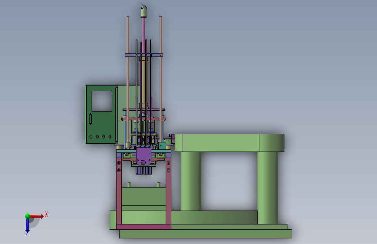Select the maroon bottom bar of the frame
Viewport: 377px width, 244px height.
[144, 227]
